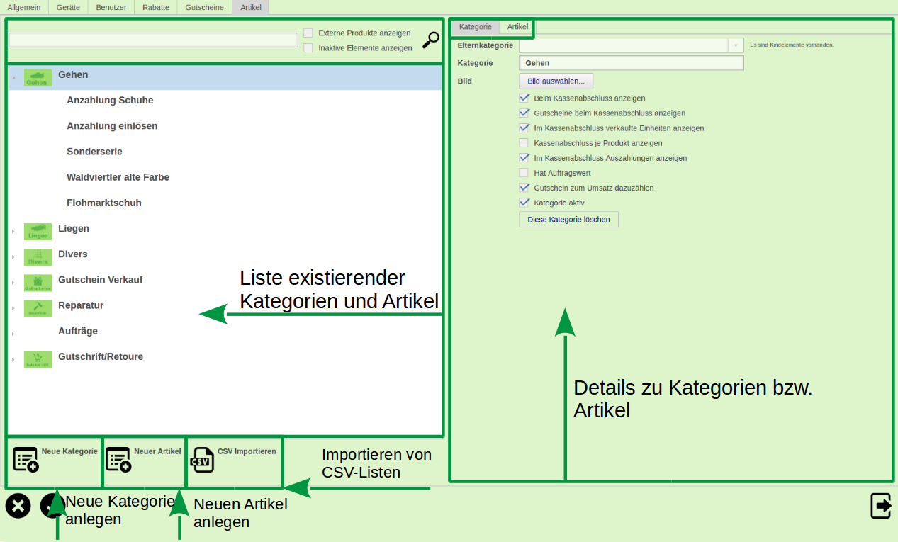898x542 pixels.
Task: Click Diese Kategorie löschen
Action: [x=568, y=219]
